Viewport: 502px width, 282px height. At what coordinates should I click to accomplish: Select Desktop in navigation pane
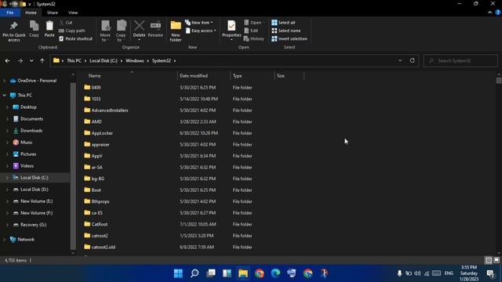(28, 107)
